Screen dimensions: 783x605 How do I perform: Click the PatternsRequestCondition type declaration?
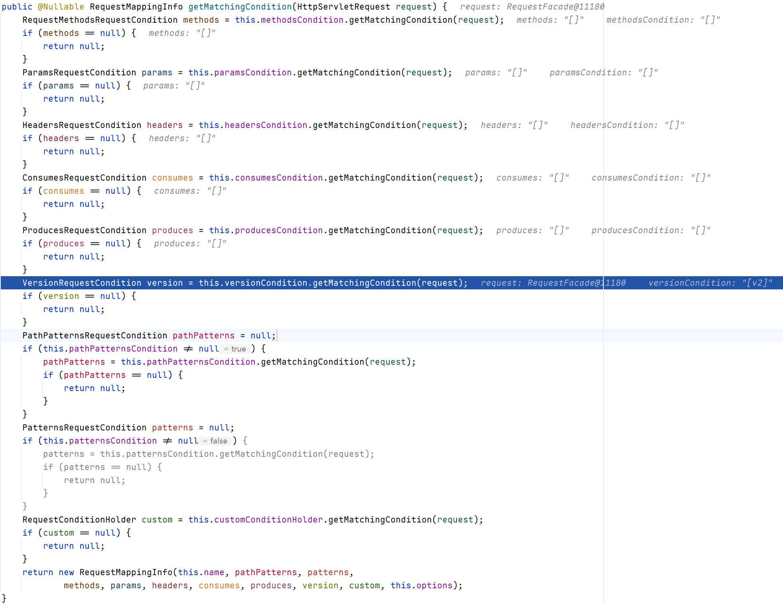pyautogui.click(x=84, y=428)
